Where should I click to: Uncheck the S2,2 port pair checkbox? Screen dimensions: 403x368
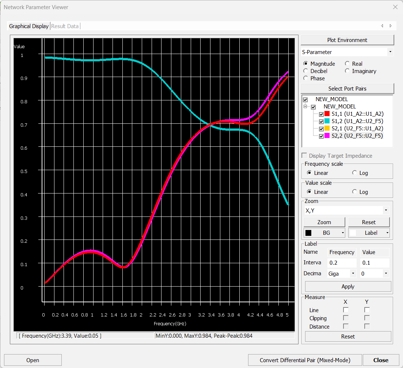pyautogui.click(x=321, y=136)
